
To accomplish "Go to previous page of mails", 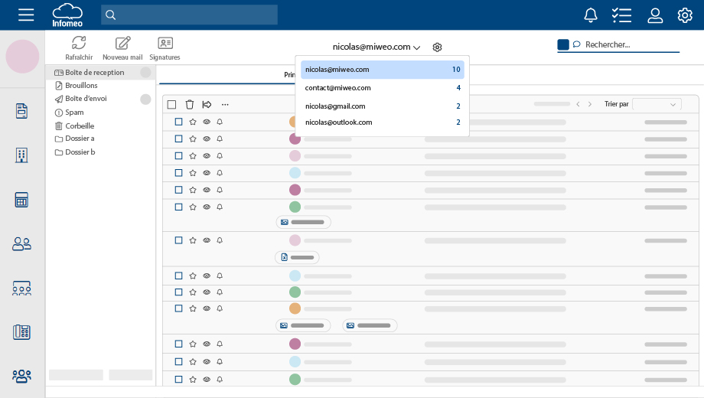I will (x=578, y=104).
